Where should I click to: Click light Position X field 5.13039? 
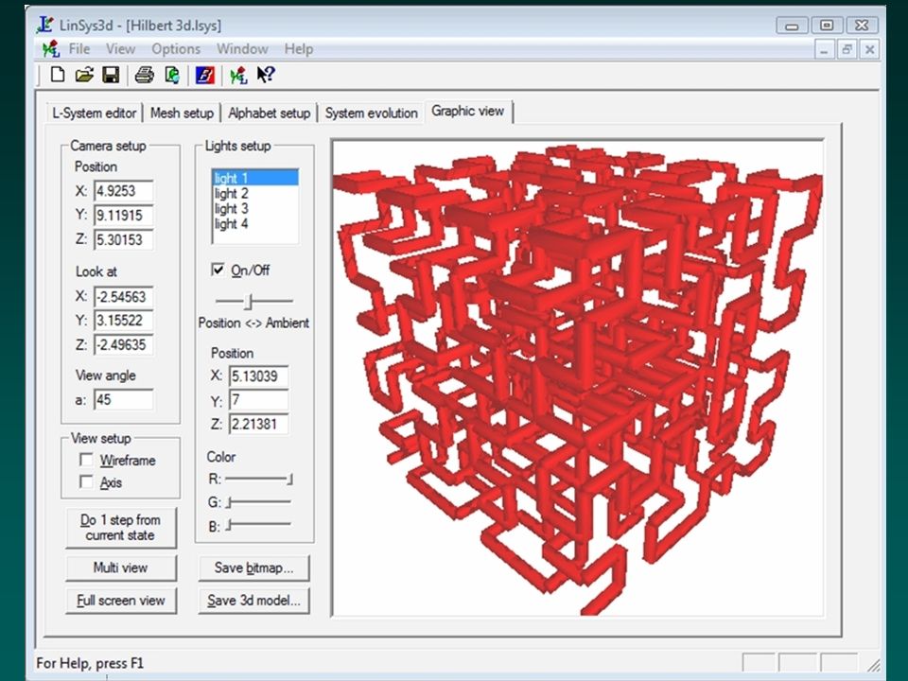click(259, 376)
